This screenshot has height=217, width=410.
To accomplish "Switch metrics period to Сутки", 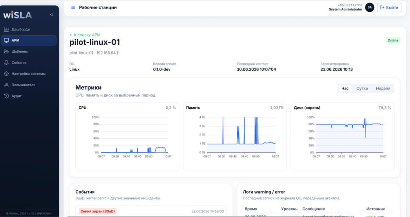I will pyautogui.click(x=362, y=88).
